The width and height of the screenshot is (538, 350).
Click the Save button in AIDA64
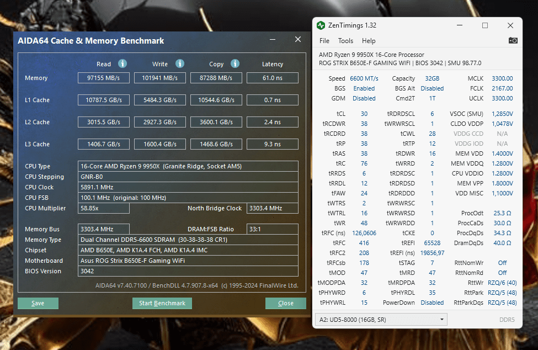(x=38, y=303)
